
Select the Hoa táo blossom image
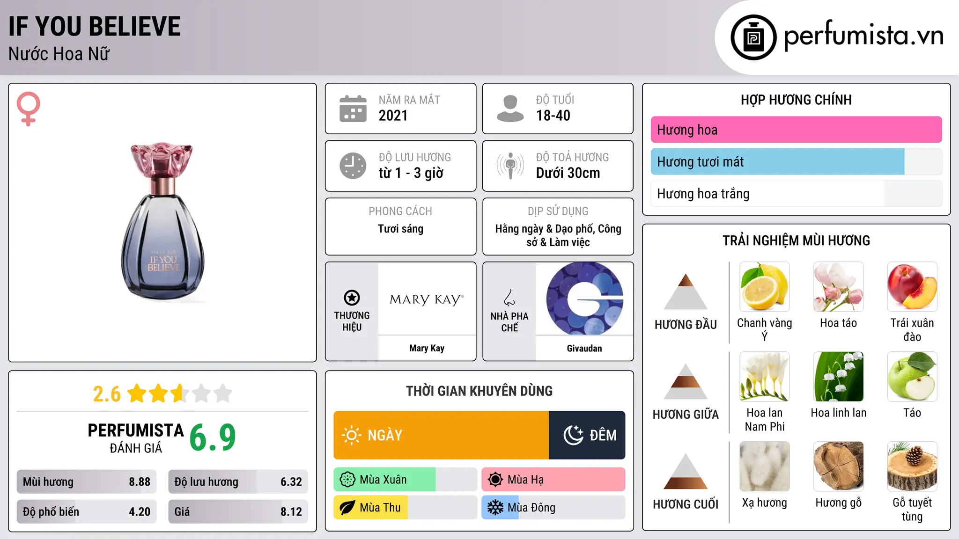[x=839, y=287]
